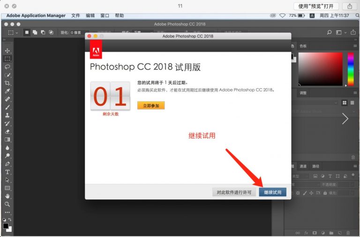This screenshot has height=237, width=360.
Task: Click the new group folder icon
Action: (x=331, y=233)
